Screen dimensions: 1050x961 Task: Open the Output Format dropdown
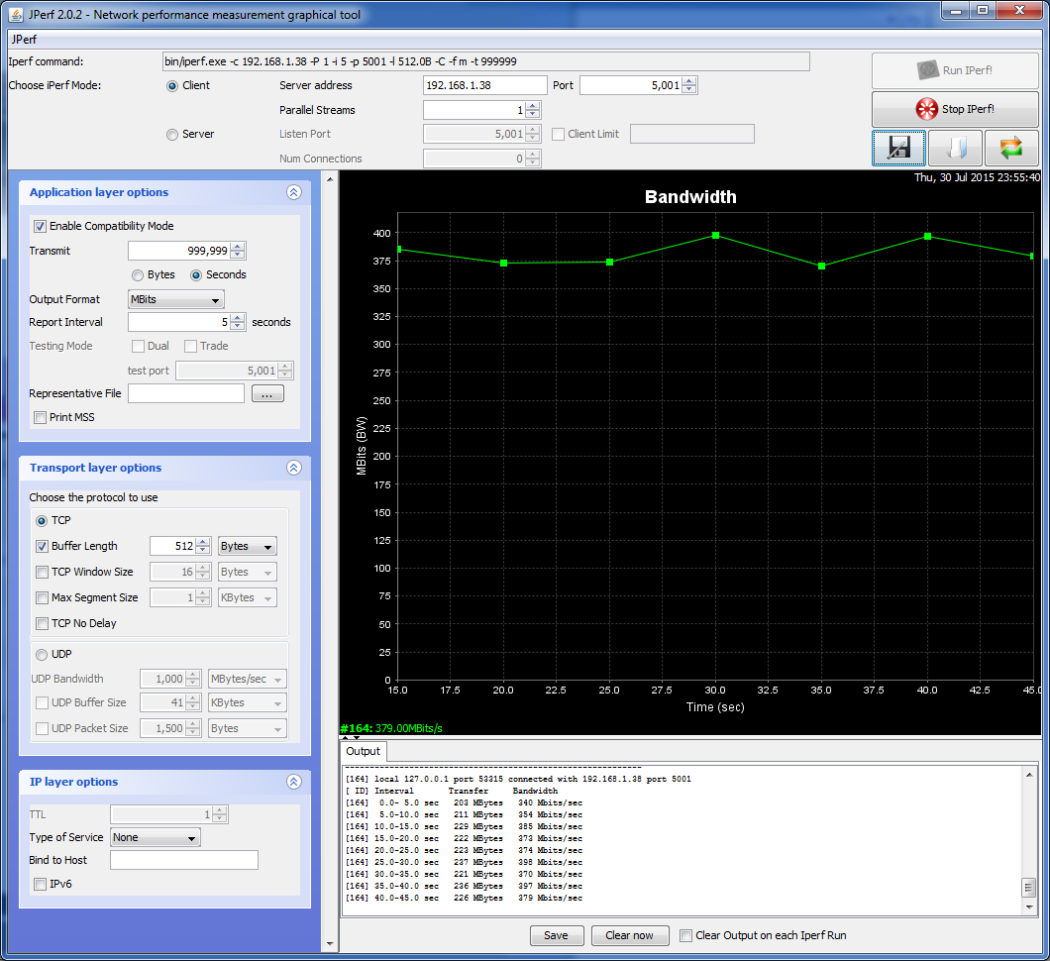176,299
